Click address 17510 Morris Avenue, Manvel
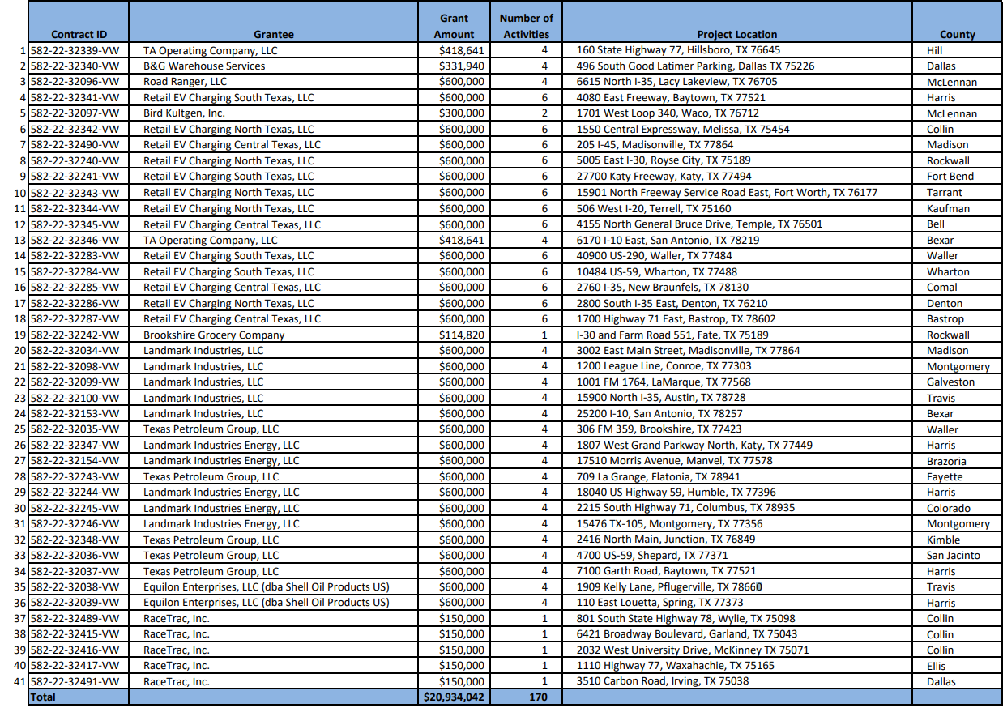This screenshot has height=708, width=1003. point(674,461)
